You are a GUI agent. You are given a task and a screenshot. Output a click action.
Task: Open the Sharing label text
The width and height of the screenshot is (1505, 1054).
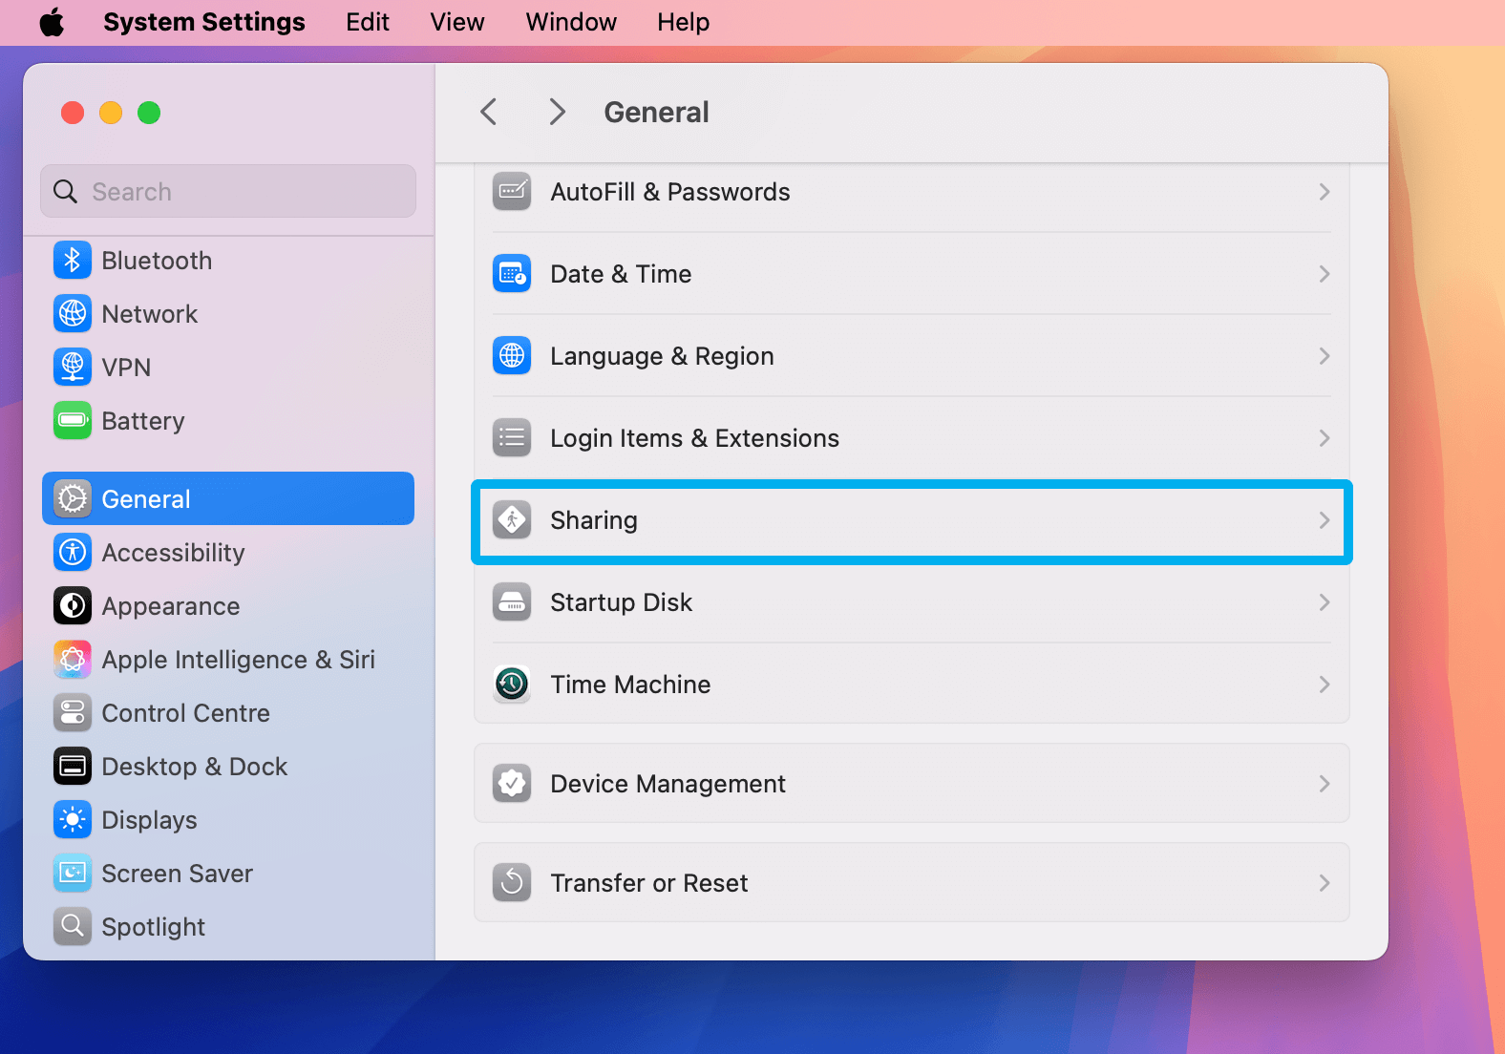point(594,520)
